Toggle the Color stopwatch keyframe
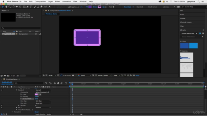 [21, 94]
